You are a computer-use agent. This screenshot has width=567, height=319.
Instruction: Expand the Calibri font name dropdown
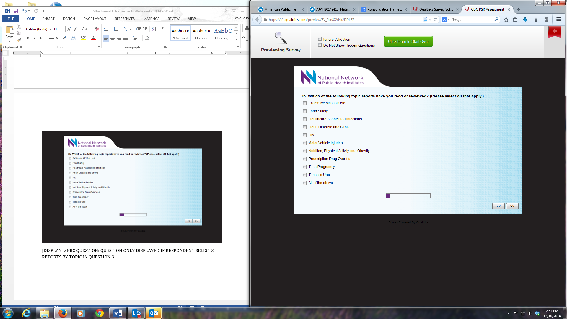[x=50, y=29]
